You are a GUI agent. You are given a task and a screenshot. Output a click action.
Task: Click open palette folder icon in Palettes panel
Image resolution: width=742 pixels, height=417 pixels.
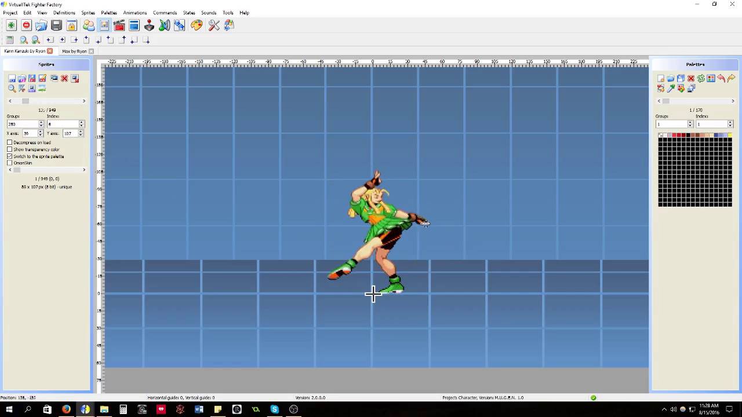671,78
